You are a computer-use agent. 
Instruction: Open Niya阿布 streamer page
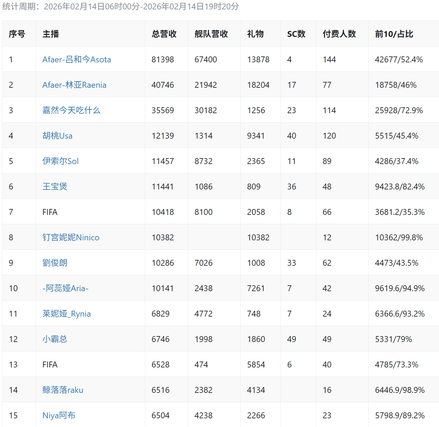59,416
